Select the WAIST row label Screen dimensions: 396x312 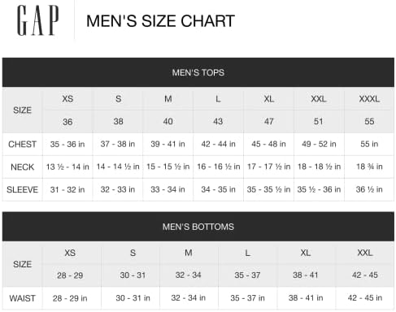[22, 298]
